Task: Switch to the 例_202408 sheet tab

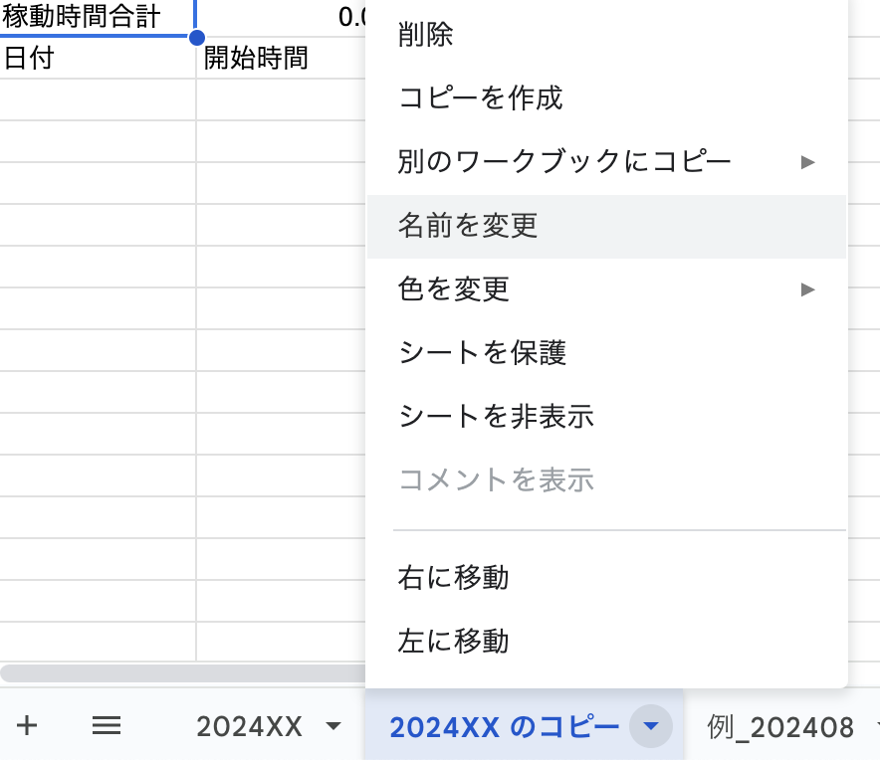Action: pos(780,727)
